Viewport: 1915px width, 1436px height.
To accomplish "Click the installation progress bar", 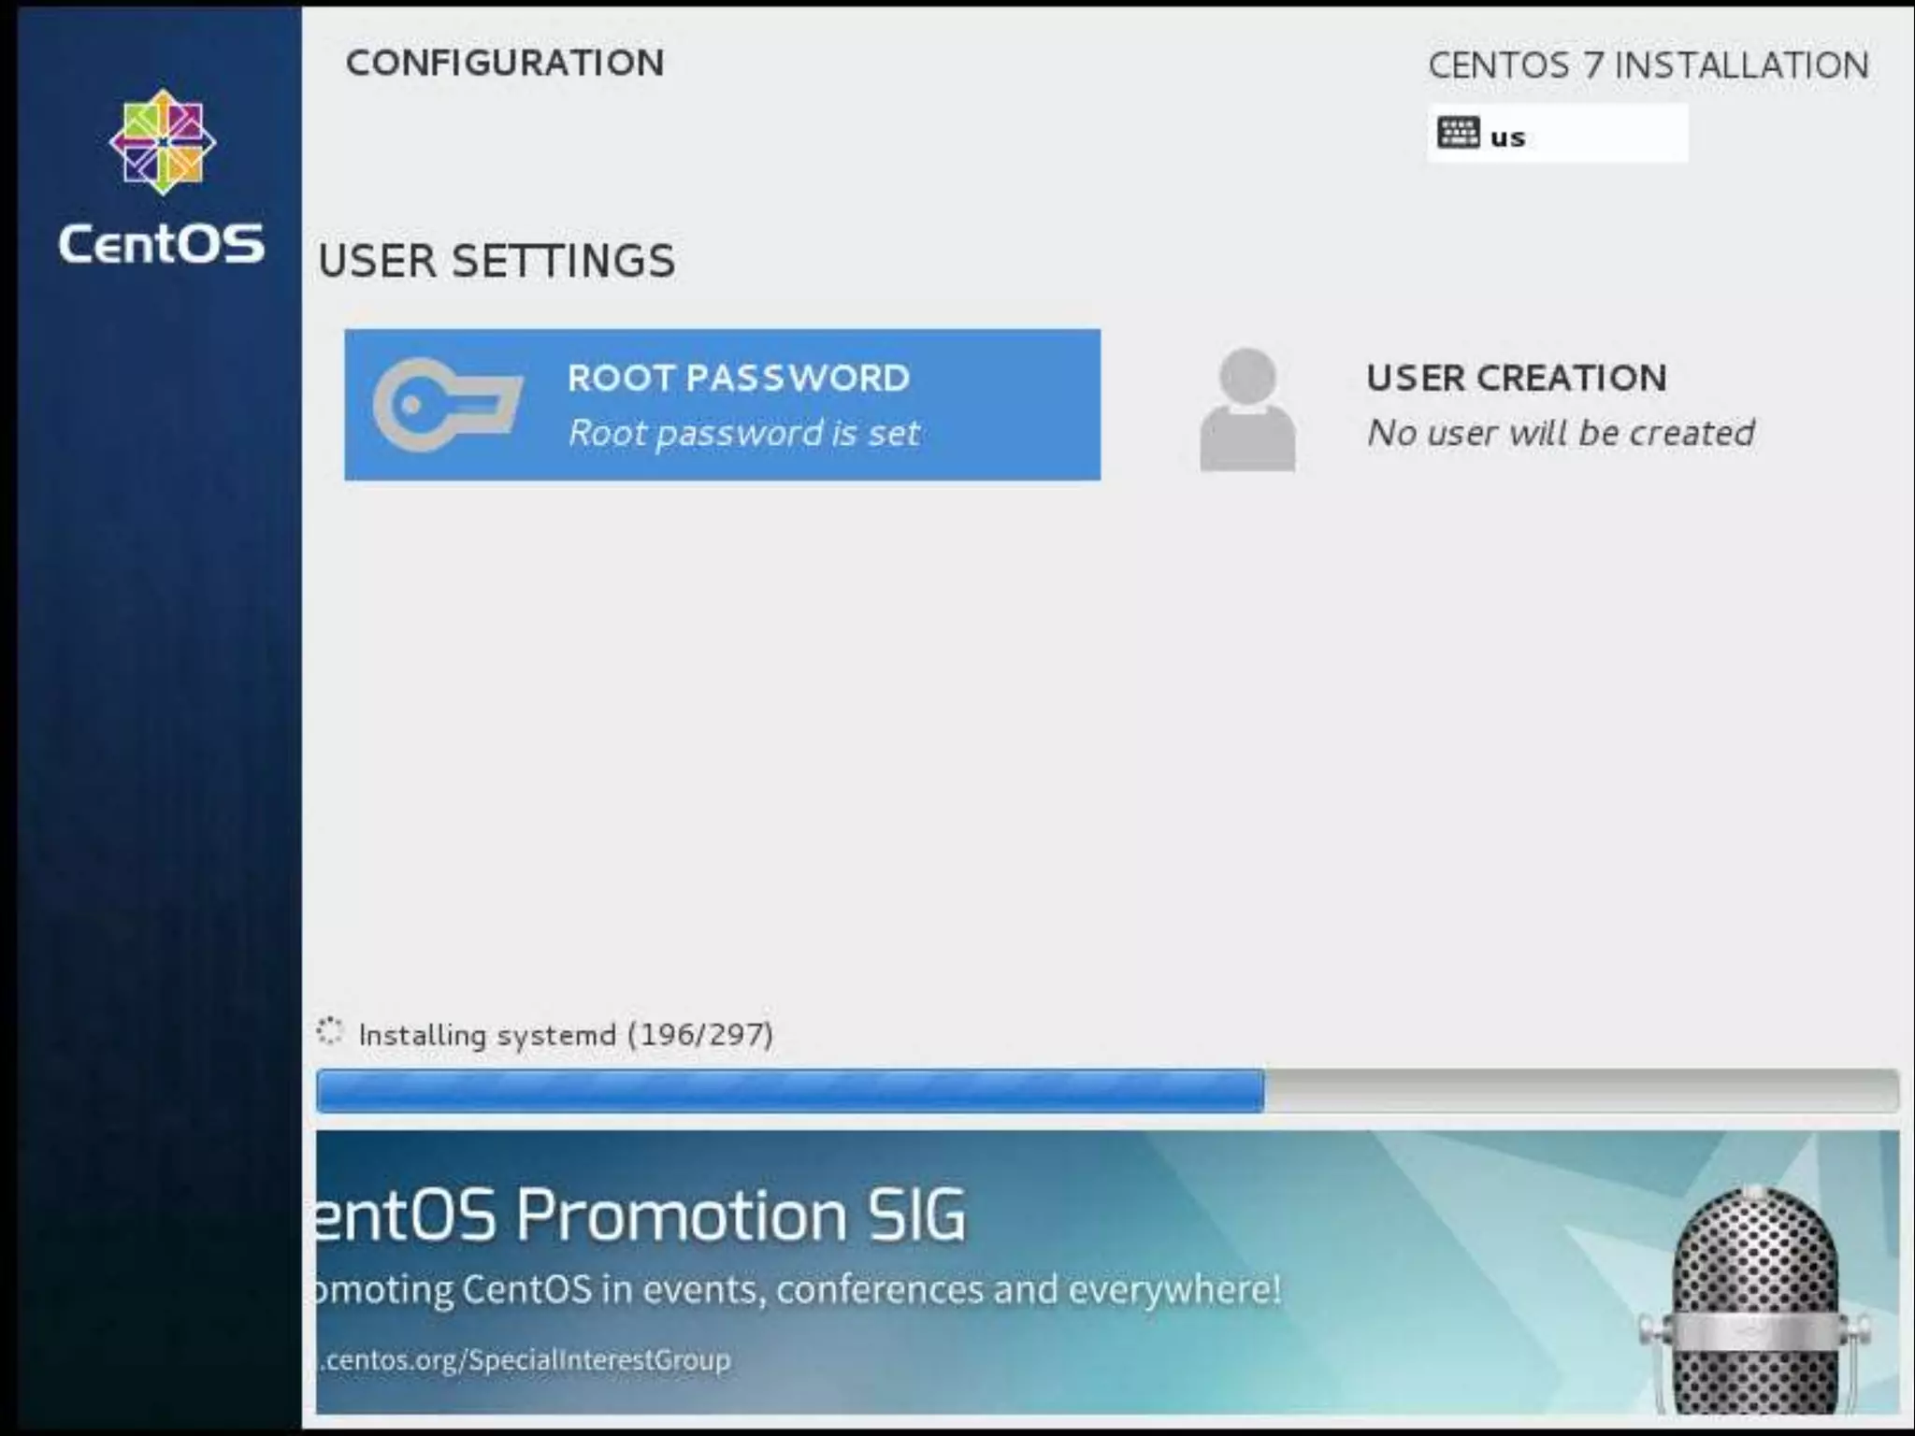I will (x=1107, y=1091).
